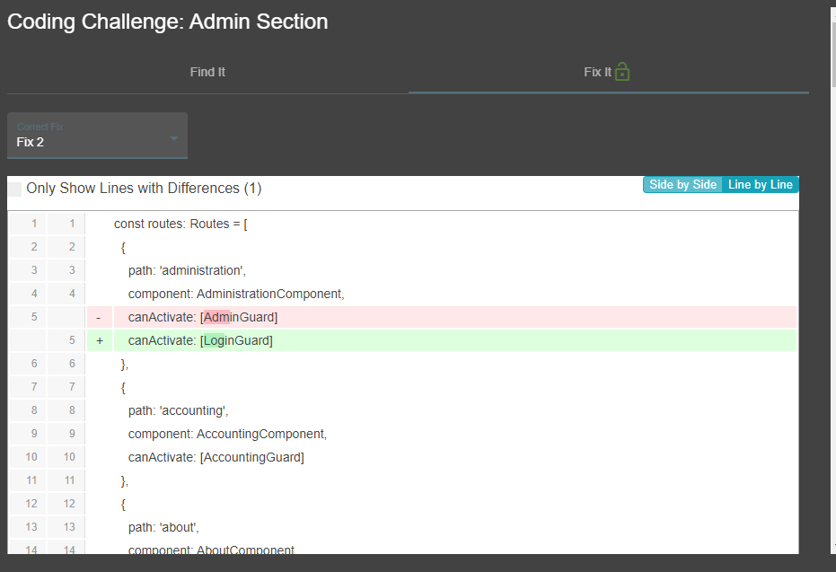836x572 pixels.
Task: Switch to the Find It tab
Action: (207, 71)
